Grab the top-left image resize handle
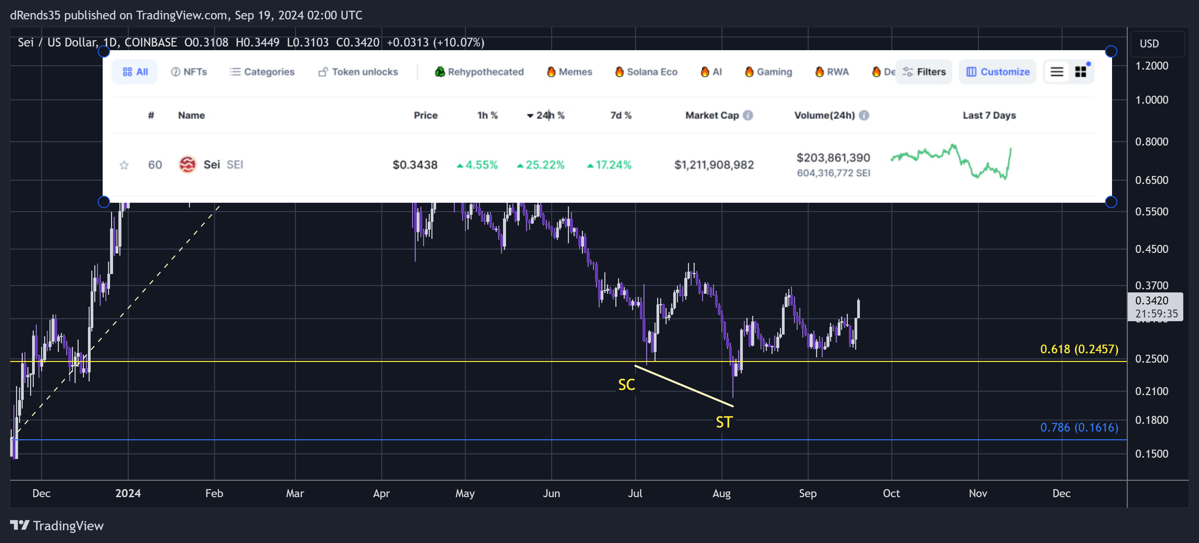Screen dimensions: 1199x543 tap(103, 51)
